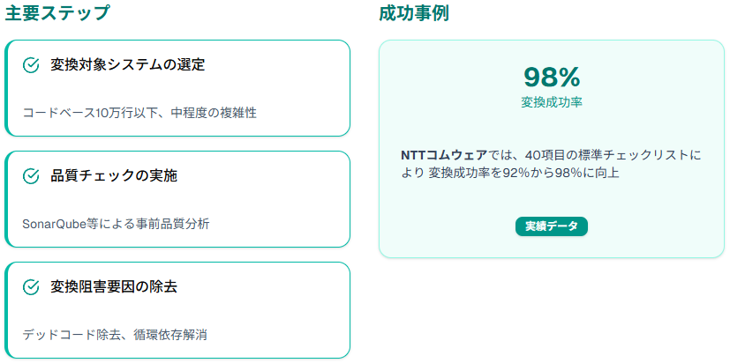Click check icon beside 変換対象システムの選定
The height and width of the screenshot is (363, 730).
31,65
